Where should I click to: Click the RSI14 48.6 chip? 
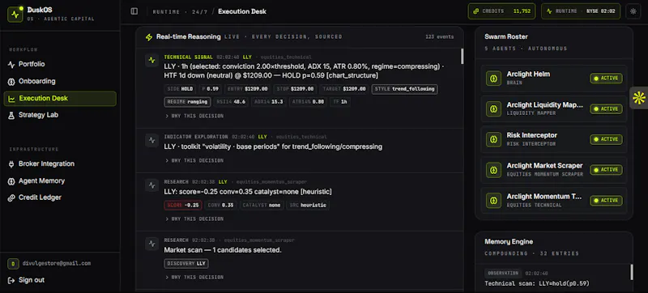tap(231, 101)
